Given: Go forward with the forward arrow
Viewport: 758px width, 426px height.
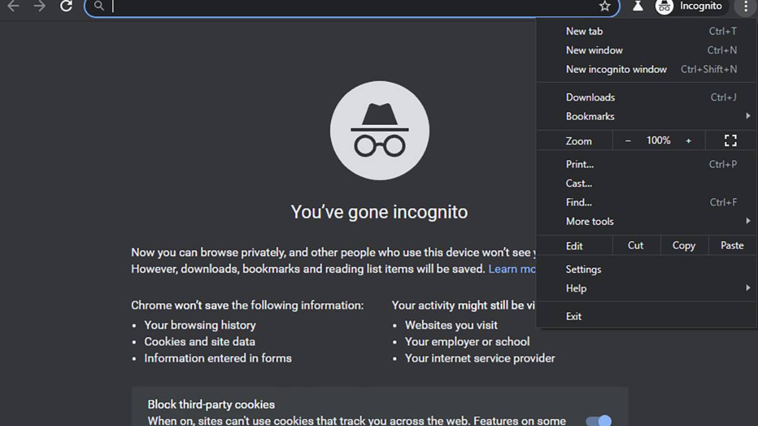Looking at the screenshot, I should (40, 6).
